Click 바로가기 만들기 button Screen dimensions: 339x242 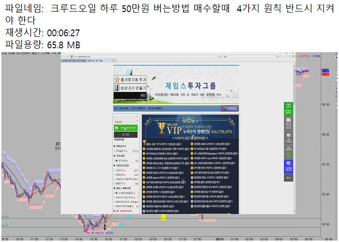point(130,88)
